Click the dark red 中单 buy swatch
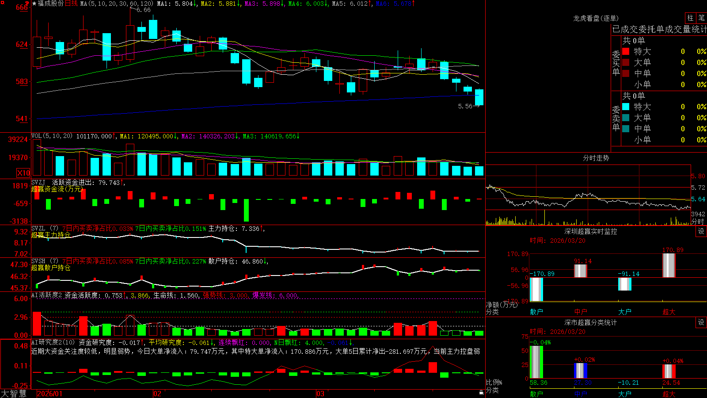This screenshot has width=707, height=398. [626, 73]
